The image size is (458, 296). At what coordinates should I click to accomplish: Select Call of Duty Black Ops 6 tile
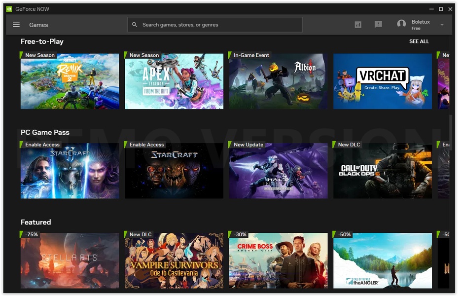(x=383, y=171)
